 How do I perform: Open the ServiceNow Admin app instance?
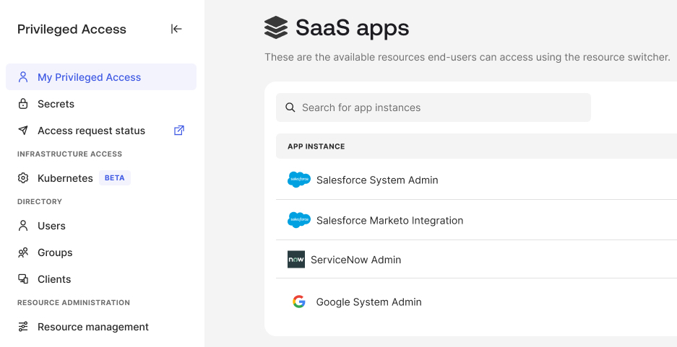pyautogui.click(x=355, y=260)
